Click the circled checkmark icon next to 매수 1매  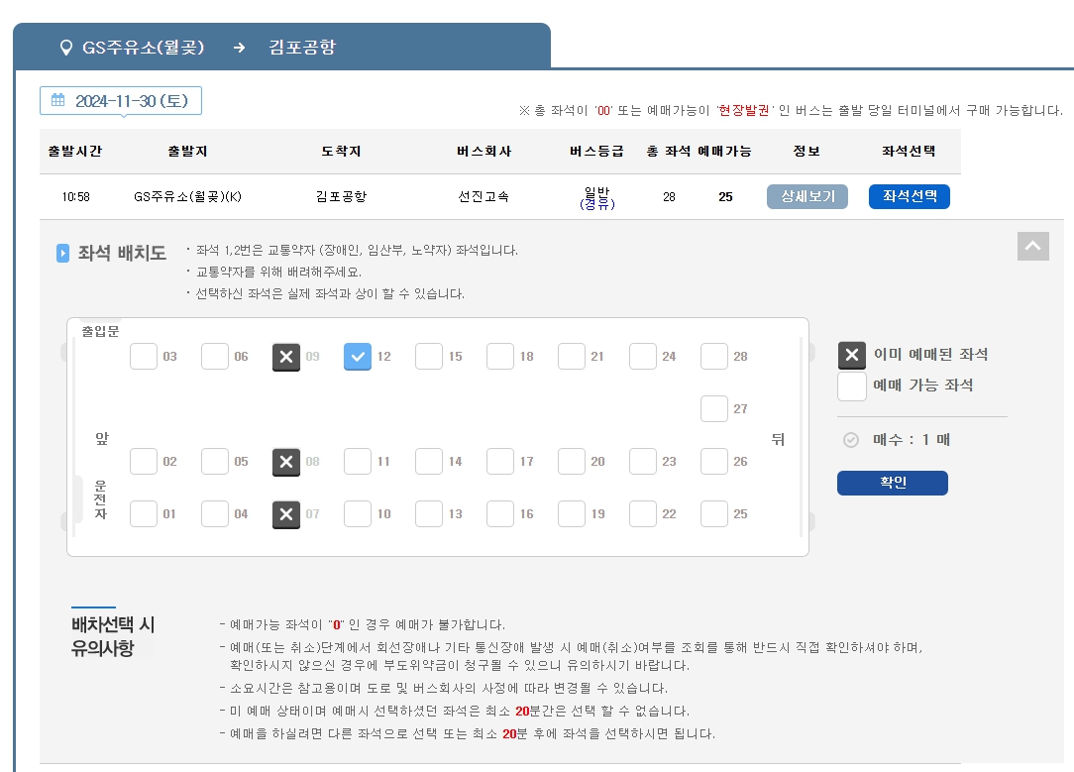850,442
